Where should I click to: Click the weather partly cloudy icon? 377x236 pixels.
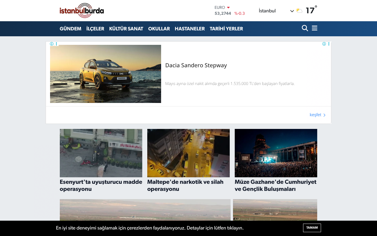(x=299, y=11)
